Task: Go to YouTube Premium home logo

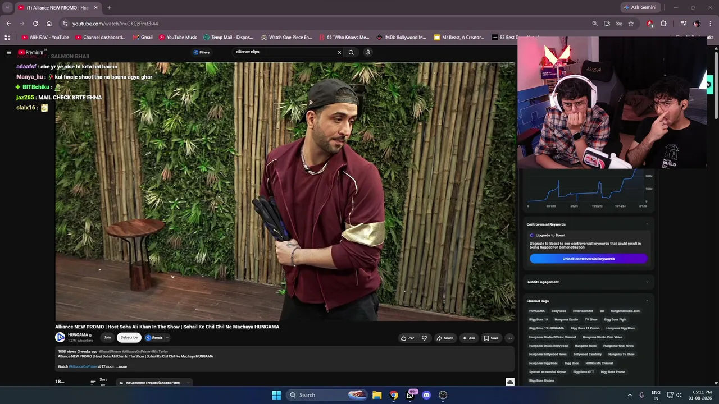Action: 30,52
